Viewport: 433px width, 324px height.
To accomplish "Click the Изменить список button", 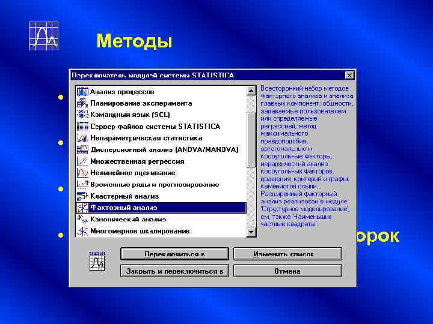I will (287, 254).
